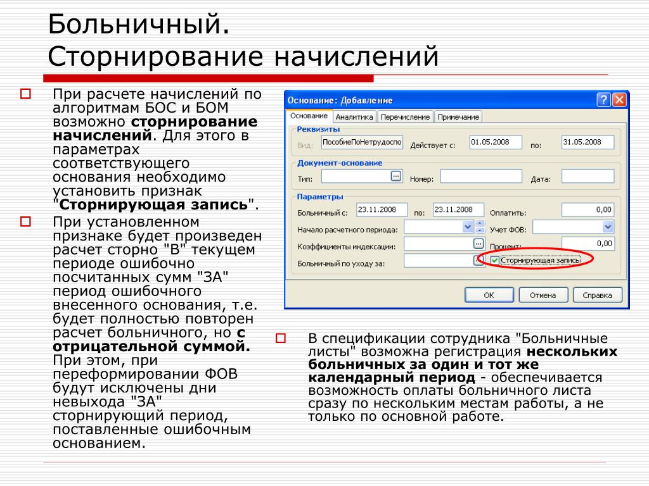The image size is (649, 486).
Task: Open Коэффициенты индексации browse (…) button
Action: [478, 244]
